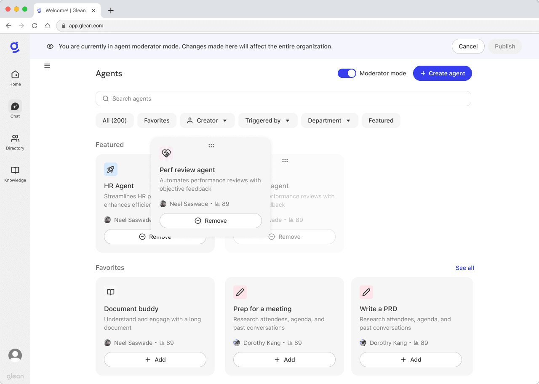Click the Featured section heading
The width and height of the screenshot is (539, 384).
[x=109, y=144]
